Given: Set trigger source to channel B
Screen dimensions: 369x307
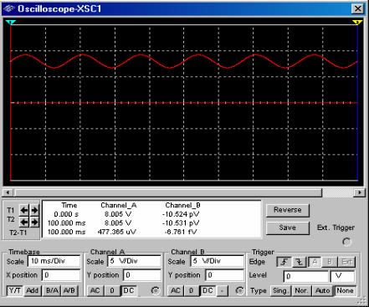Looking at the screenshot, I should click(x=330, y=262).
